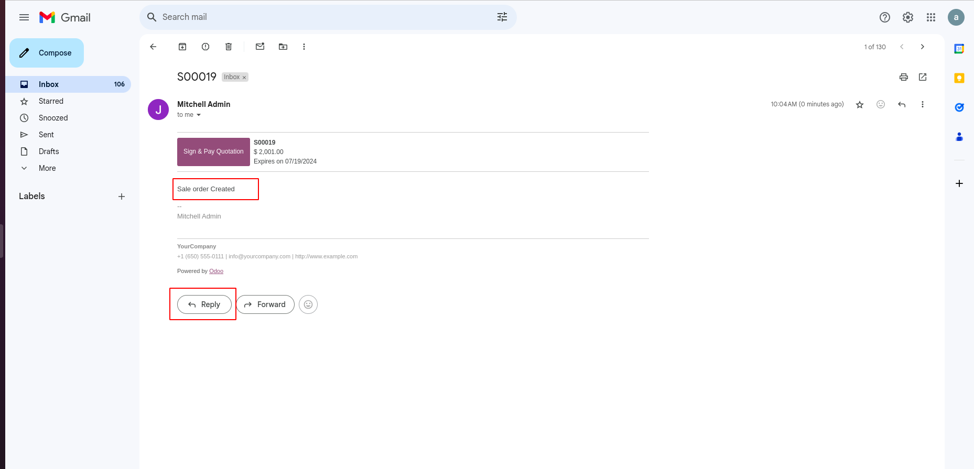The height and width of the screenshot is (469, 974).
Task: Delete this email with trash icon
Action: point(229,47)
